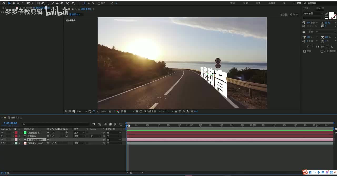Select the Rectangle shape tool
Image resolution: width=337 pixels, height=176 pixels.
click(38, 3)
